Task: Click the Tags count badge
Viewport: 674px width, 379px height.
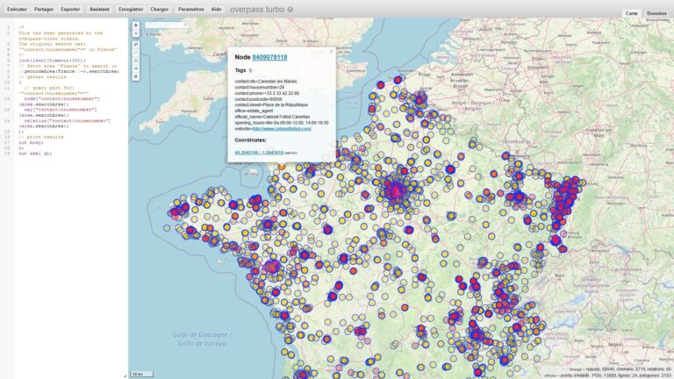Action: tap(251, 70)
